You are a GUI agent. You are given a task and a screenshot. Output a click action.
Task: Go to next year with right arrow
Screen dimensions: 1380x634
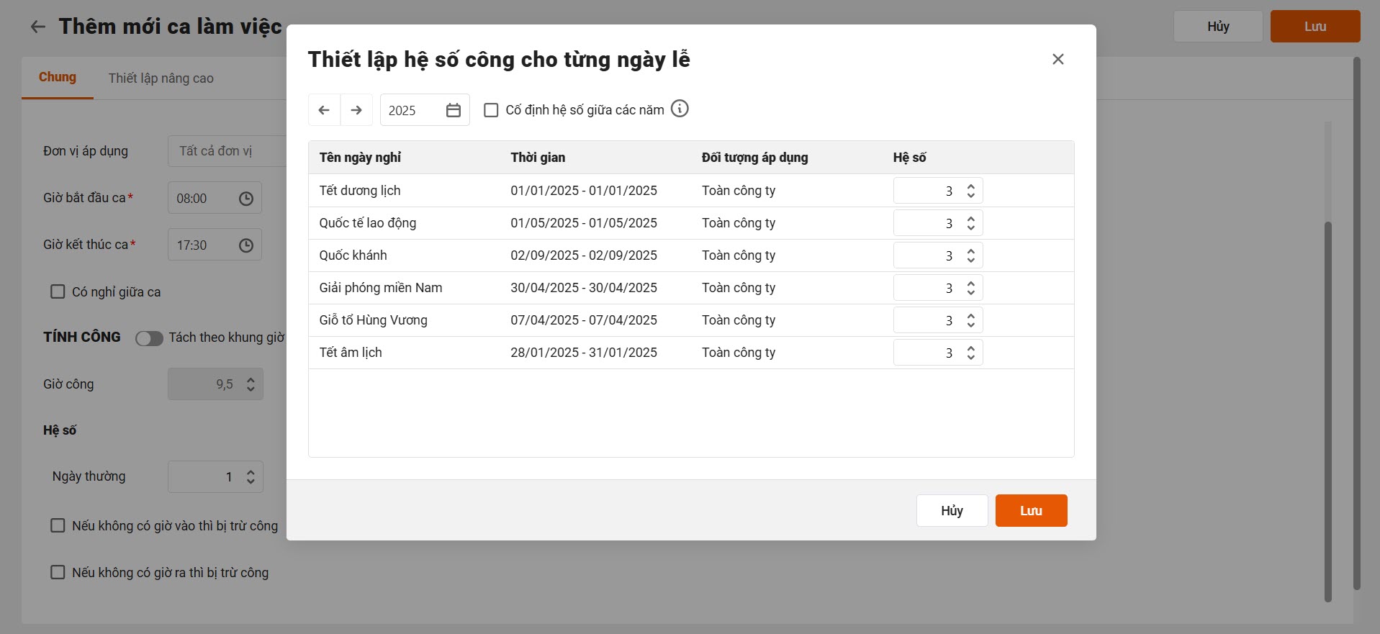click(x=356, y=110)
